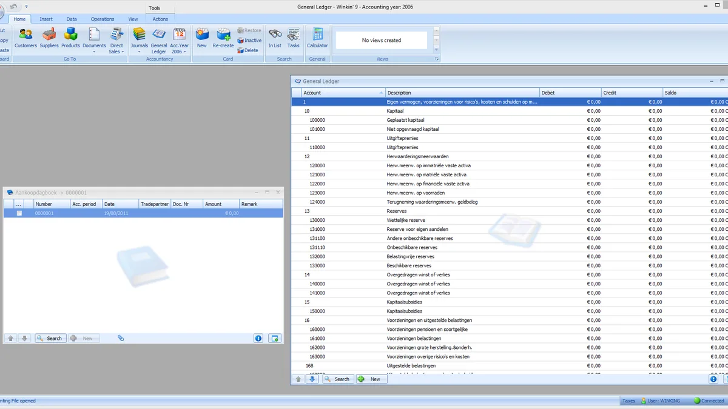This screenshot has width=728, height=409.
Task: Sort Aankoopdagboek by Date column header
Action: 120,204
